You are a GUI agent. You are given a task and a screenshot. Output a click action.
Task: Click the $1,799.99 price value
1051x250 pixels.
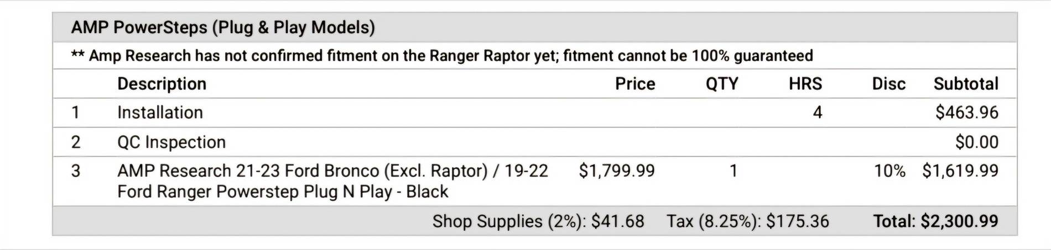click(617, 171)
